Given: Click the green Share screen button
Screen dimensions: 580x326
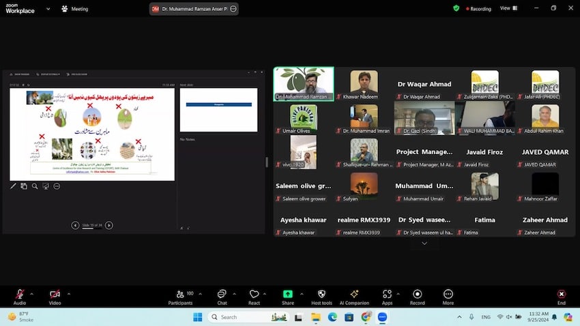Looking at the screenshot, I should point(288,294).
